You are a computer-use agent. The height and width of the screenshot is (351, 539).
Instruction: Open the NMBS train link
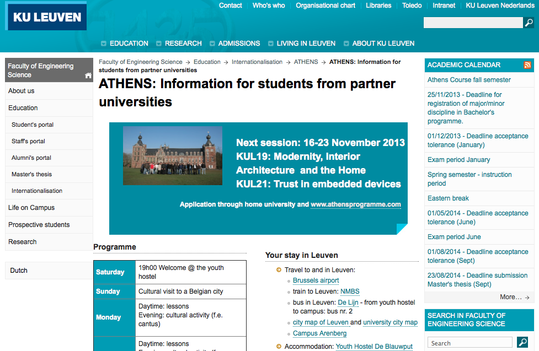point(350,291)
